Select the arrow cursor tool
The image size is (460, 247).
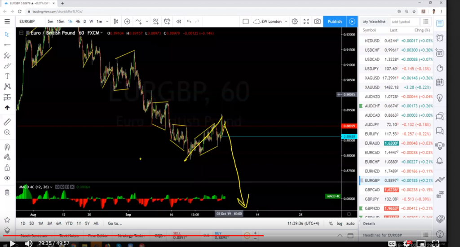coord(7,34)
